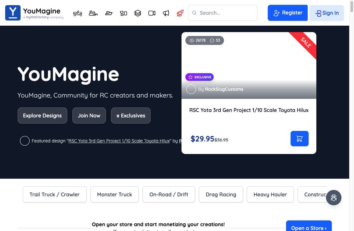Click the speech-bubble badge showing 53
The image size is (354, 231).
(x=215, y=40)
